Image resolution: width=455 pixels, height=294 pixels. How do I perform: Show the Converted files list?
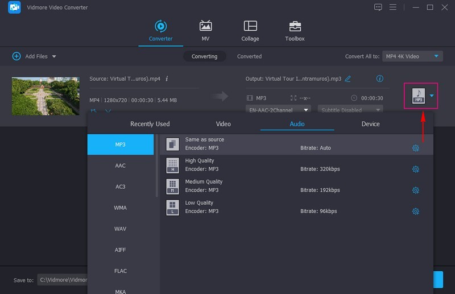pyautogui.click(x=249, y=56)
